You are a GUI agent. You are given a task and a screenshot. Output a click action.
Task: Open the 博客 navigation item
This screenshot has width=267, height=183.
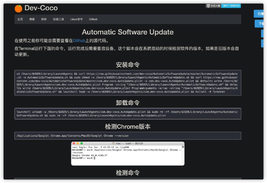[x=32, y=19]
